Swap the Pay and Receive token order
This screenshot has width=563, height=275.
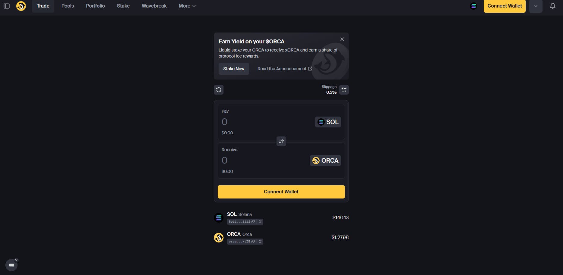281,141
